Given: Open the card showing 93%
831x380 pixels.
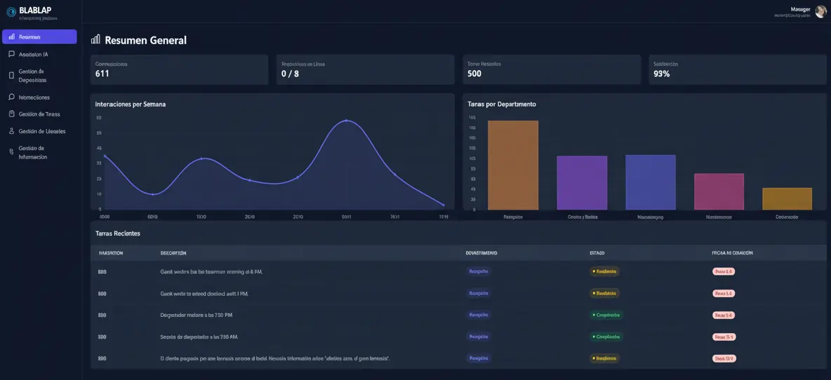Looking at the screenshot, I should coord(738,69).
